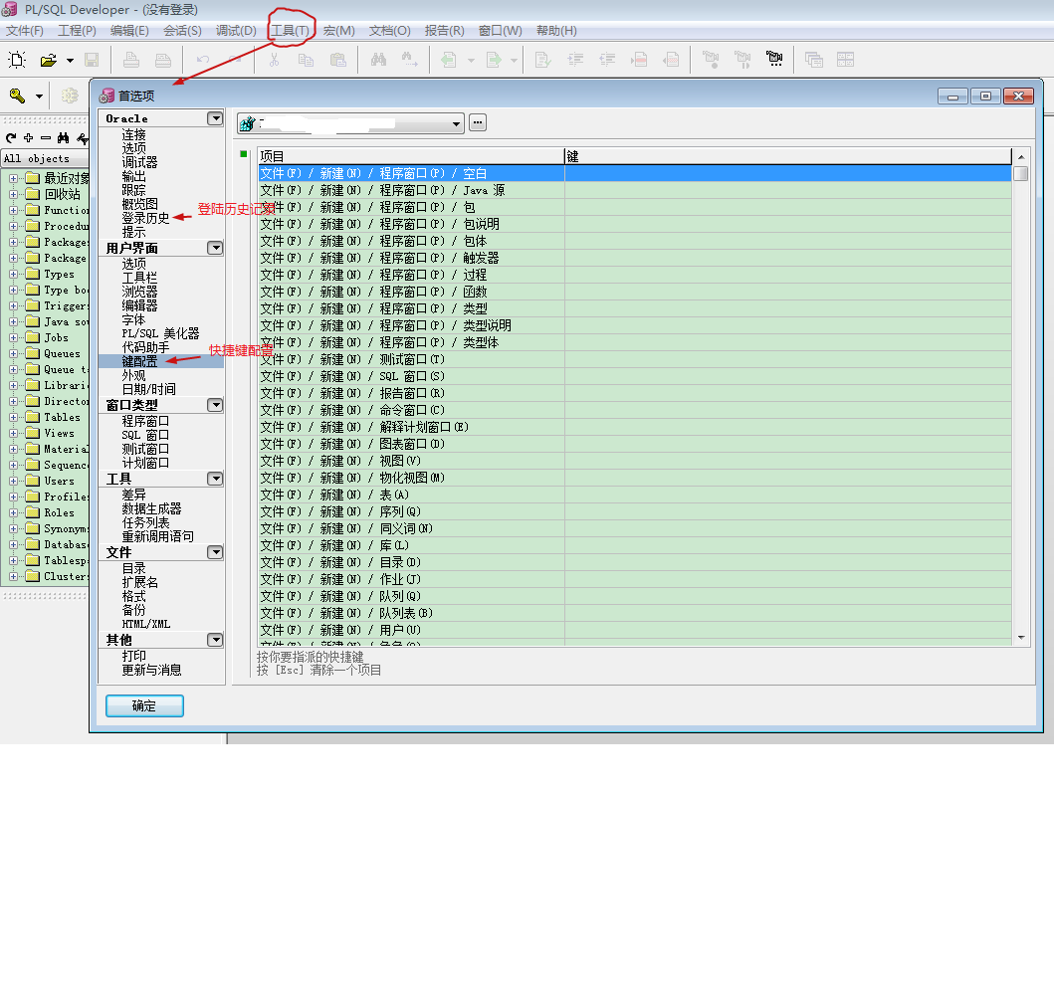Screen dimensions: 1054x995
Task: Click the All objects filter box
Action: (x=45, y=158)
